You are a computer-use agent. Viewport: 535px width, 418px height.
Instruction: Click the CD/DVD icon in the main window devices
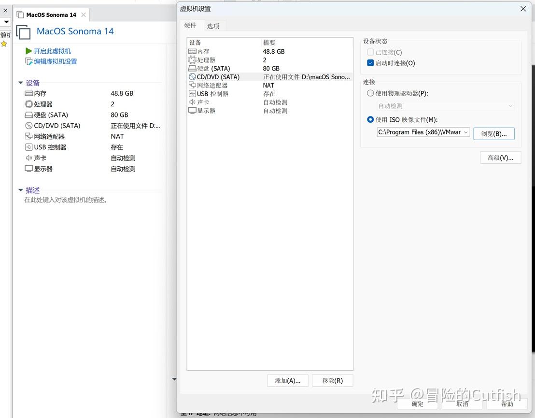[x=28, y=126]
